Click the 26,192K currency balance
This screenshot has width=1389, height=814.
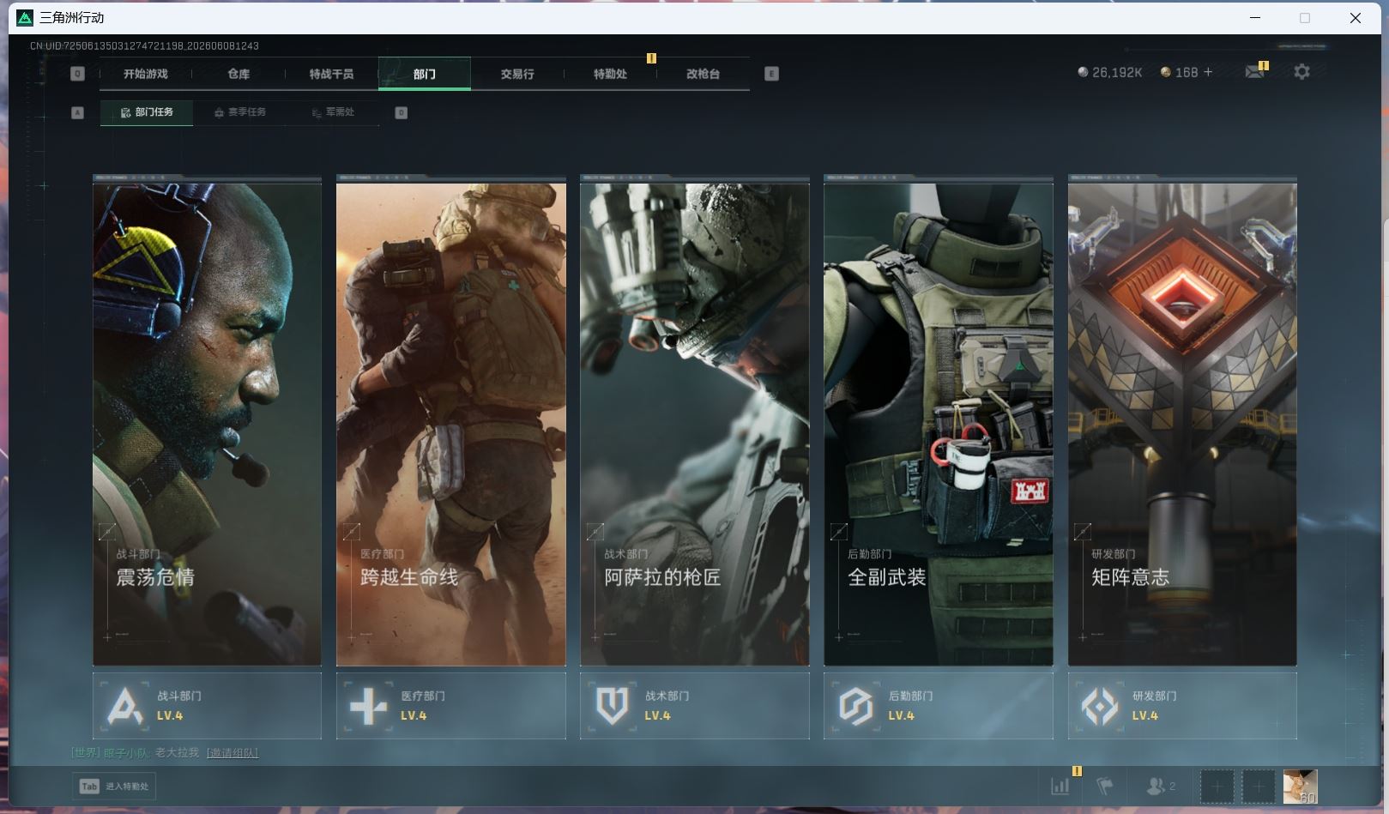click(x=1109, y=73)
